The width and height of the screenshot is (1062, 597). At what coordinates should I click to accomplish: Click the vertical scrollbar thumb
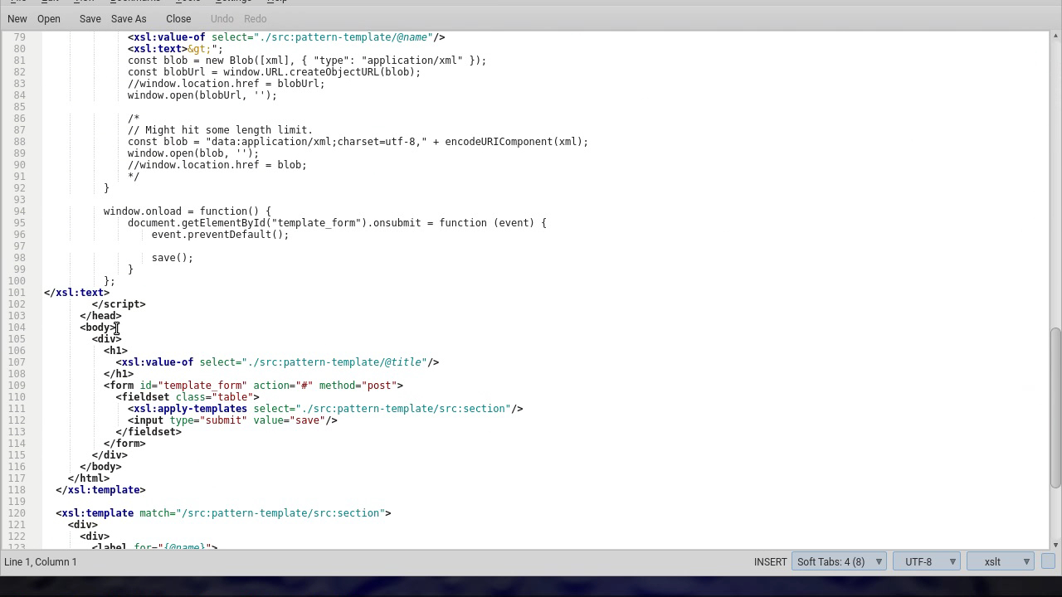click(1055, 407)
